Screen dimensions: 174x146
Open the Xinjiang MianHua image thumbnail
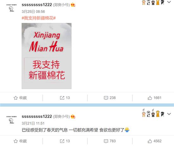pos(47,56)
